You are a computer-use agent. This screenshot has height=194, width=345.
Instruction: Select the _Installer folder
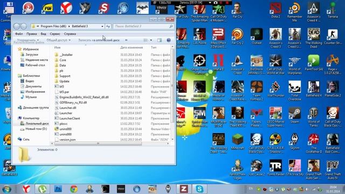pyautogui.click(x=66, y=55)
